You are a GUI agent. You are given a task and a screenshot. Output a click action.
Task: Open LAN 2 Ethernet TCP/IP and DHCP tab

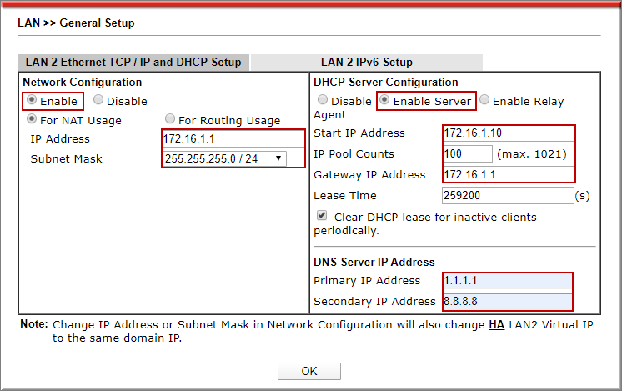click(133, 62)
